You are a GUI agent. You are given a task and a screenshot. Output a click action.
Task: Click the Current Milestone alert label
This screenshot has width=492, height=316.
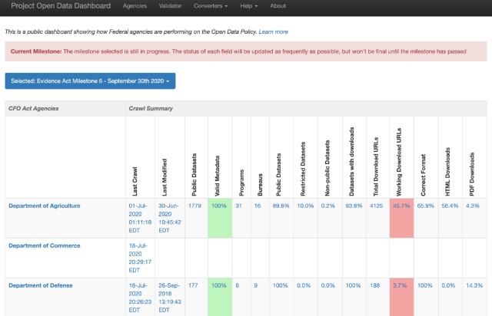coord(36,51)
